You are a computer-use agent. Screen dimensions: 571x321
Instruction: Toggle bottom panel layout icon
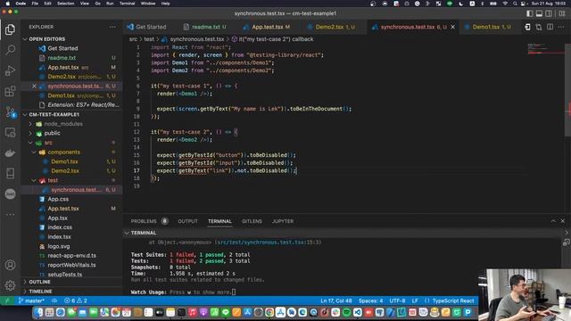click(x=539, y=13)
